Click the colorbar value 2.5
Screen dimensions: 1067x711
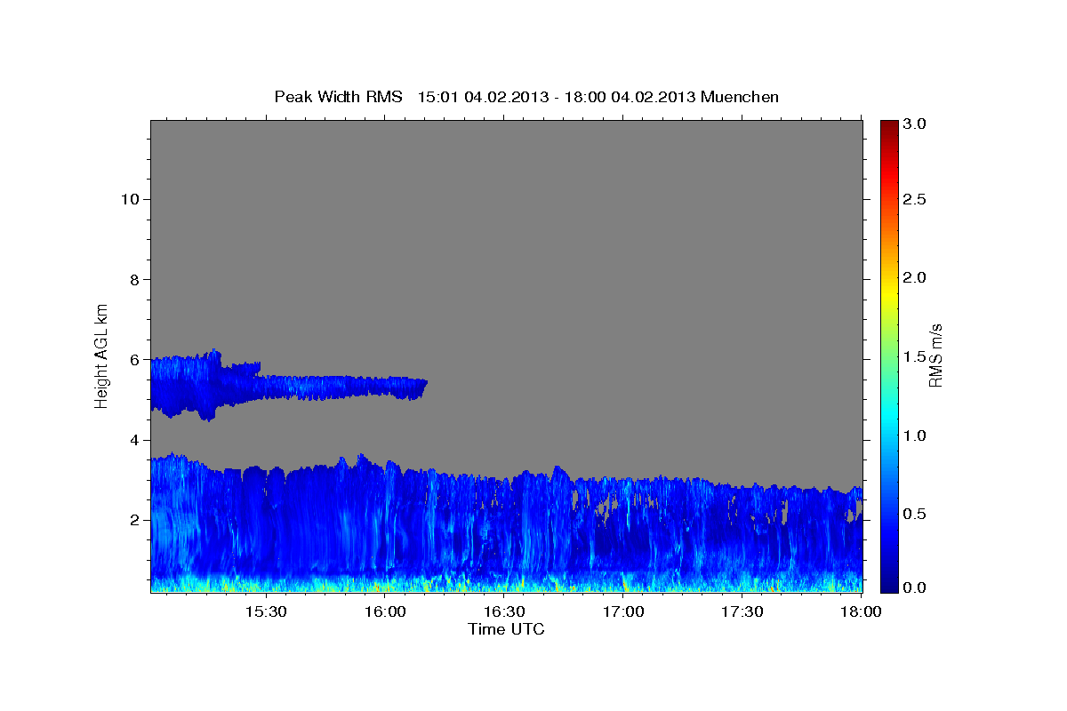coord(915,200)
